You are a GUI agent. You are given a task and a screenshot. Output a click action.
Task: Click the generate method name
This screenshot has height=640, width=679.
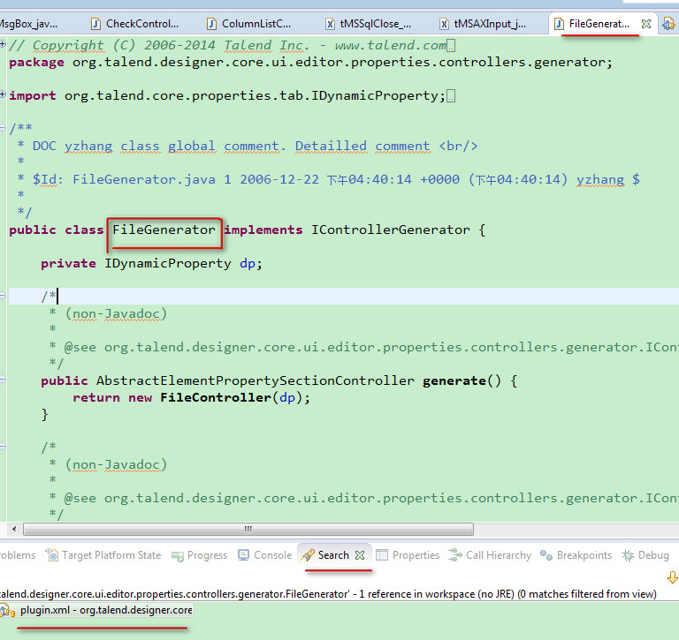coord(454,380)
